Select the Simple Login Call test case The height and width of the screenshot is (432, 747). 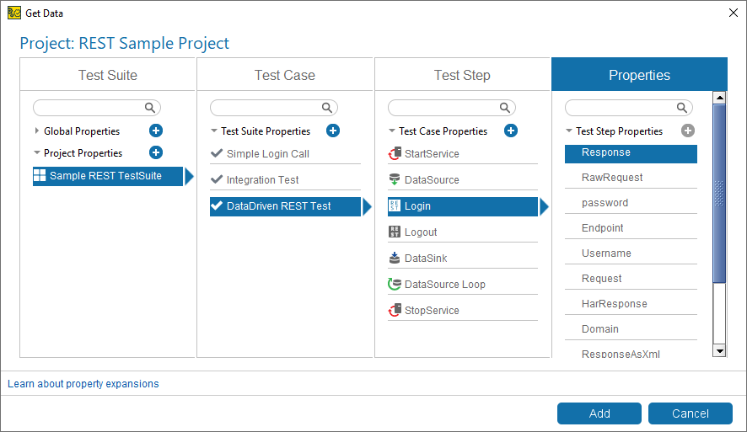pyautogui.click(x=285, y=153)
